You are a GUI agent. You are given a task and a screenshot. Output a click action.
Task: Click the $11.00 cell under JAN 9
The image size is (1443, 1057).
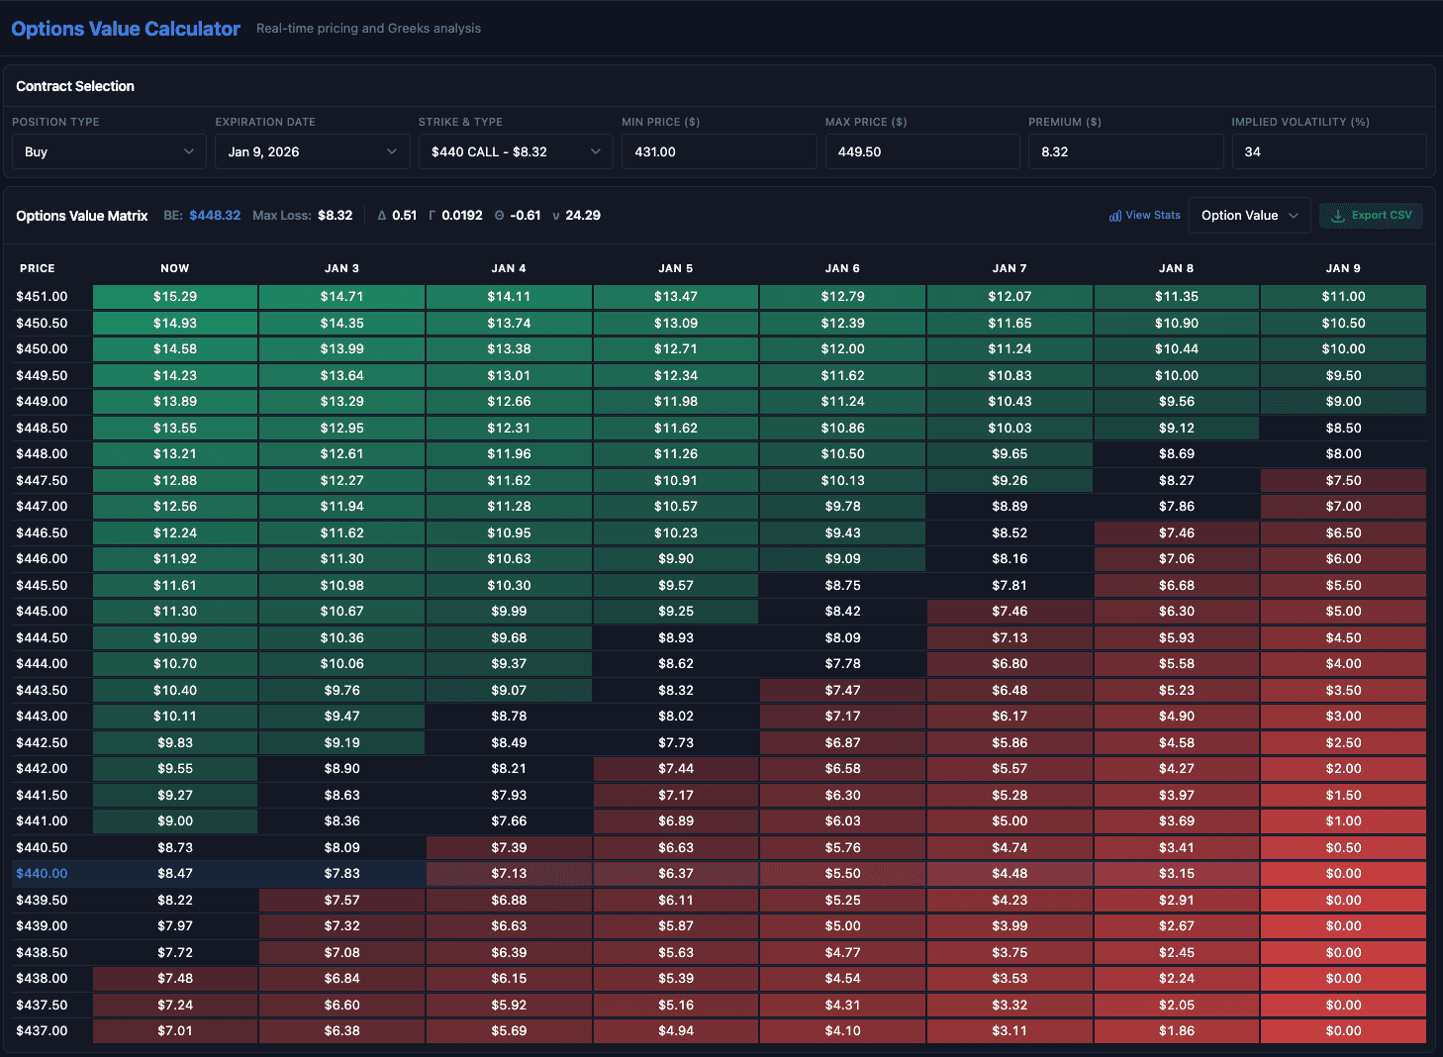[1343, 297]
